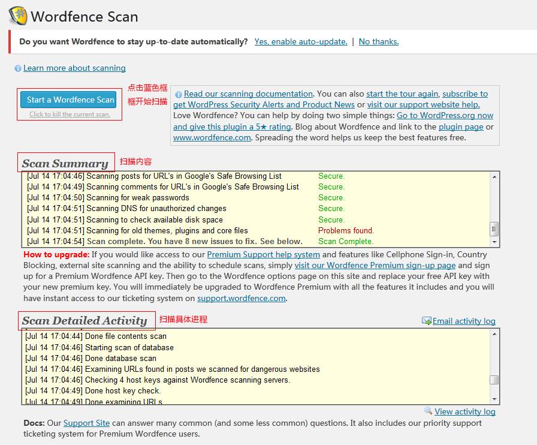
Task: Click to kill the current scan link
Action: (x=70, y=115)
